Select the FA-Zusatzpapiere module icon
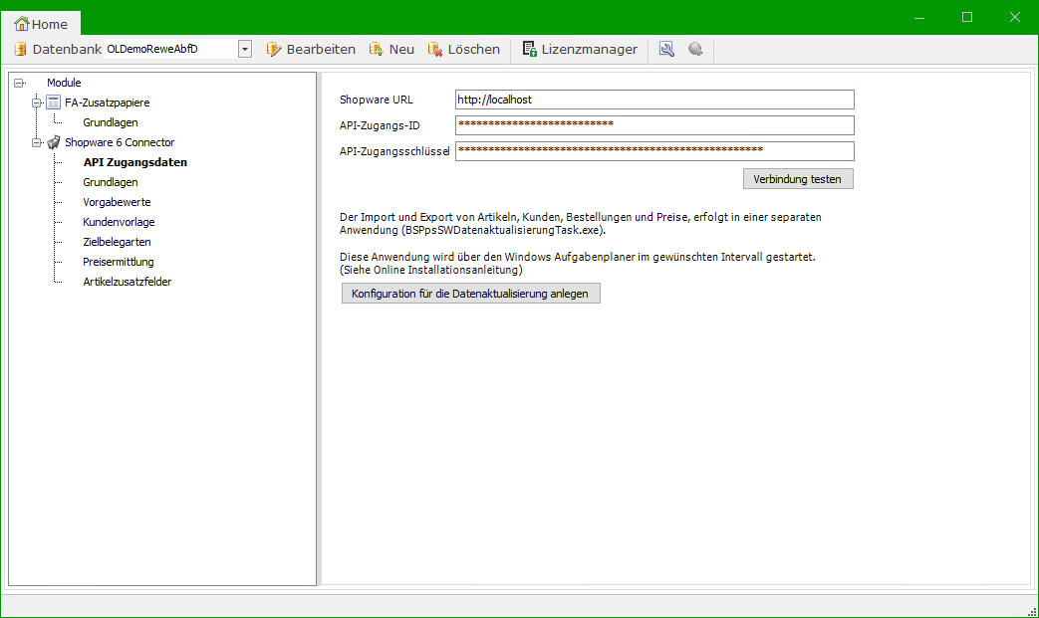1039x618 pixels. point(54,103)
